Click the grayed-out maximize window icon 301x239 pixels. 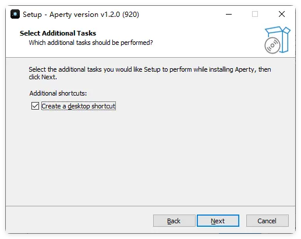255,14
